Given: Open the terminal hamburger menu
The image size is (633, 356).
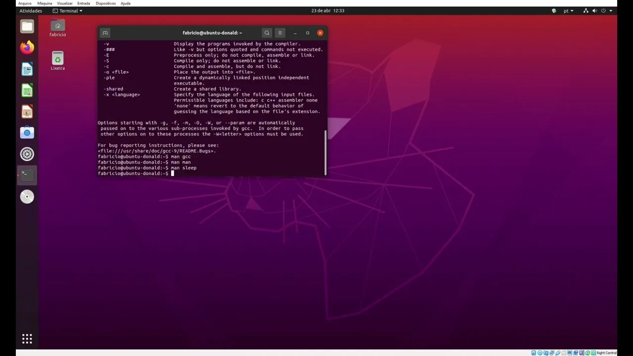Looking at the screenshot, I should (x=280, y=33).
